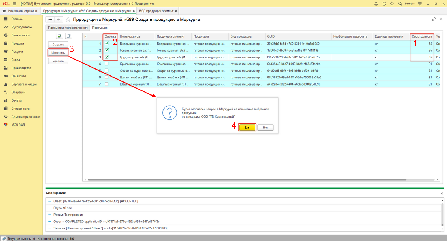Open the search magnifier icon

pos(401,3)
